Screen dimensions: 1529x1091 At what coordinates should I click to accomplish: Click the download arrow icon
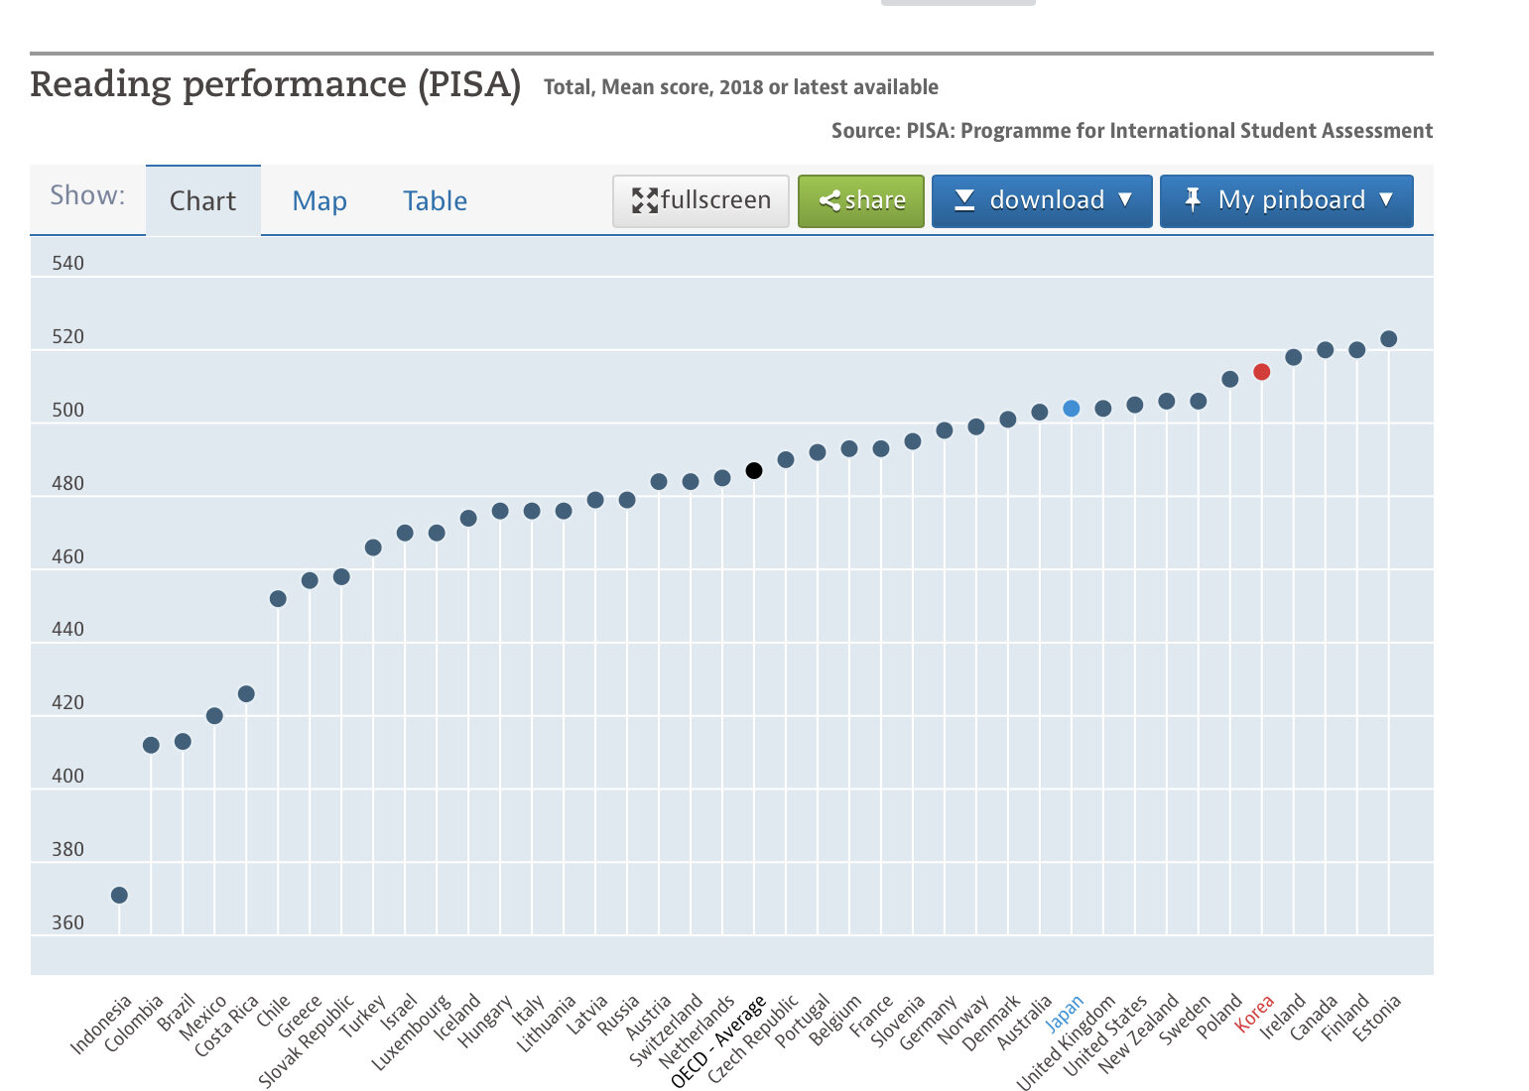point(963,200)
